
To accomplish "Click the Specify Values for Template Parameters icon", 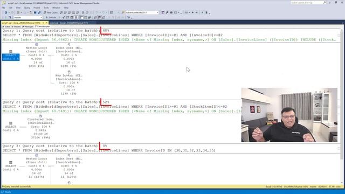I will [x=128, y=17].
